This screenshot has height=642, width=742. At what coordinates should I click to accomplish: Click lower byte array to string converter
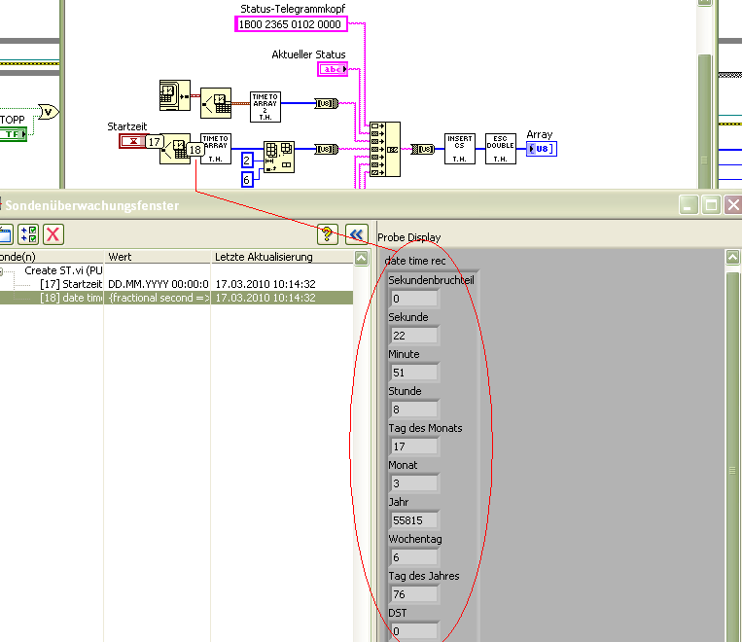tap(327, 149)
